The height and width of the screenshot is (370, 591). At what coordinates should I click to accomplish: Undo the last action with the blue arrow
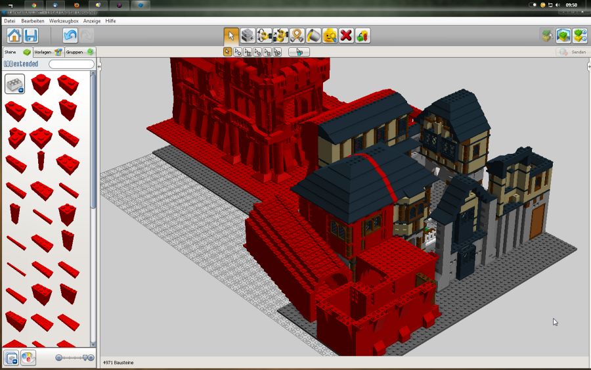70,35
